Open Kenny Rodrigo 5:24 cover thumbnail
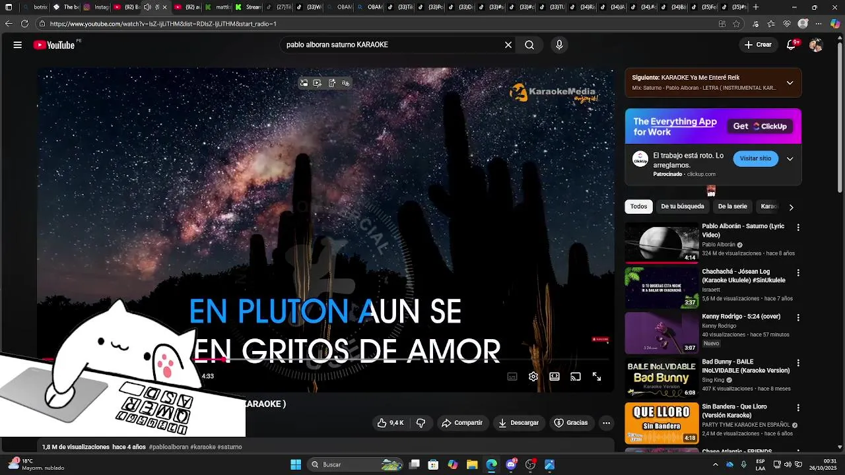Screen dimensions: 845x475 click(661, 332)
